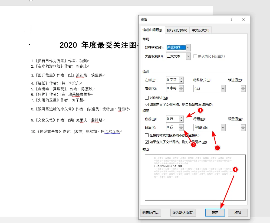Screen dimensions: 270x223
Task: Increase 右侧 indent with up arrow
Action: click(181, 87)
